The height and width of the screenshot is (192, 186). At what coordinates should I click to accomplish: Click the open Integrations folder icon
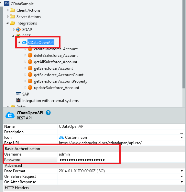point(12,23)
